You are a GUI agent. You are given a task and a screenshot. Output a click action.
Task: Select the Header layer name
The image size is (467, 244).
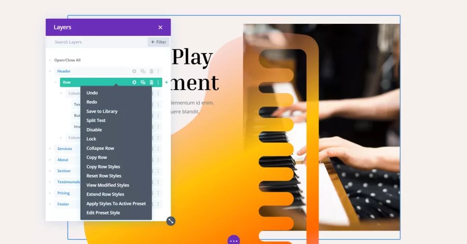coord(64,71)
